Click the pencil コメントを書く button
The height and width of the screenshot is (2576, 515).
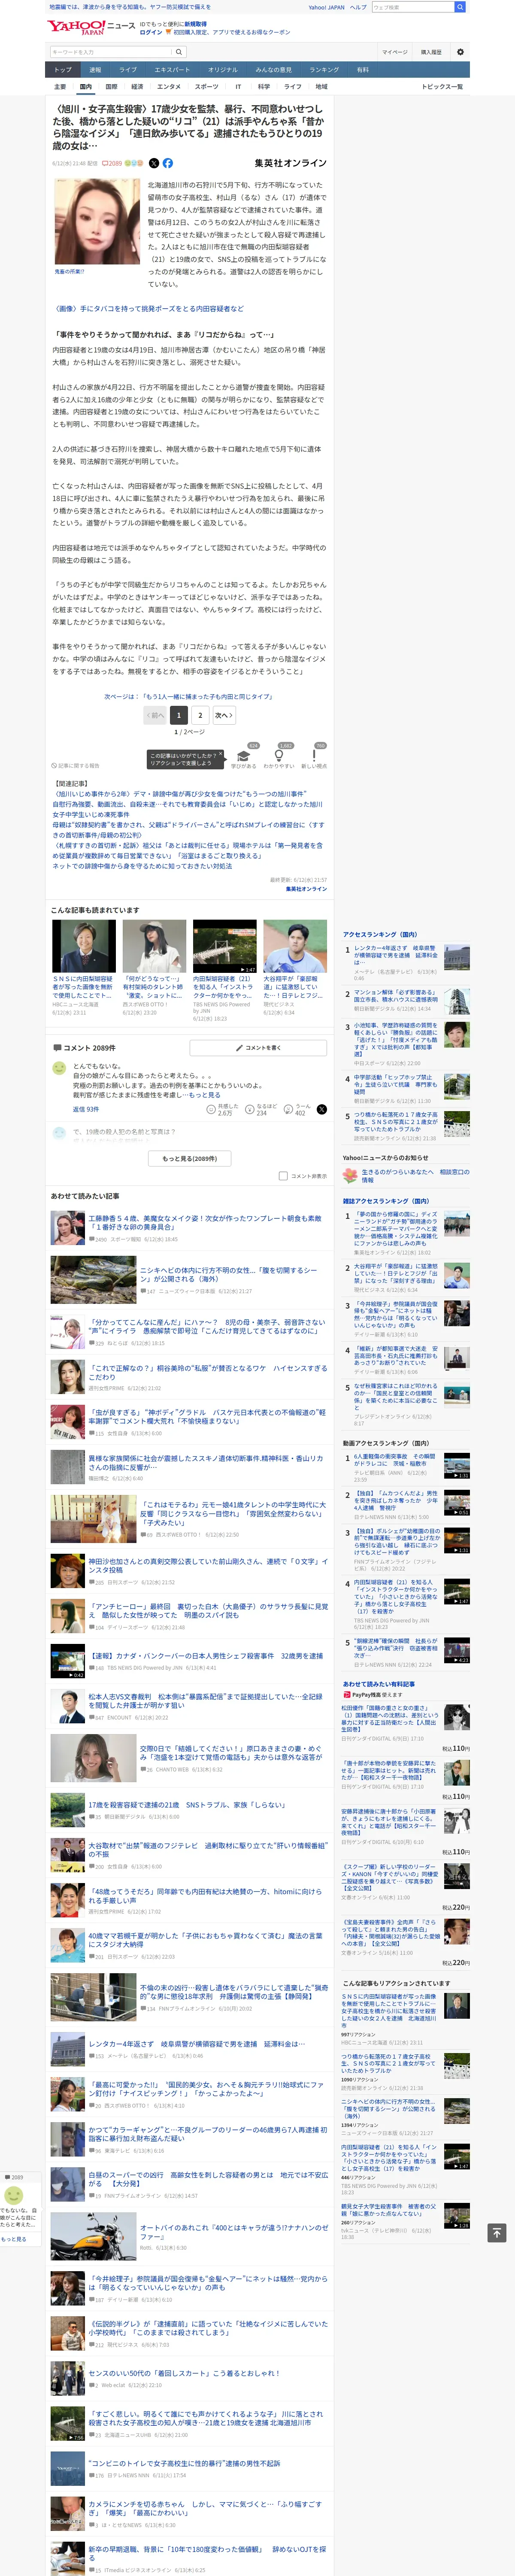pos(258,1048)
